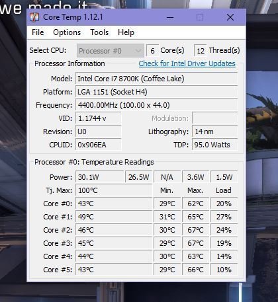Image resolution: width=278 pixels, height=302 pixels.
Task: Click the Platform value LGA 1151
Action: (156, 92)
